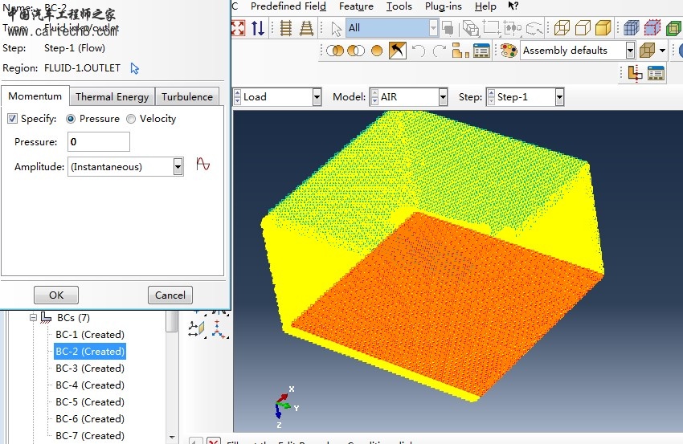
Task: Click the context help arrow icon
Action: tap(513, 6)
